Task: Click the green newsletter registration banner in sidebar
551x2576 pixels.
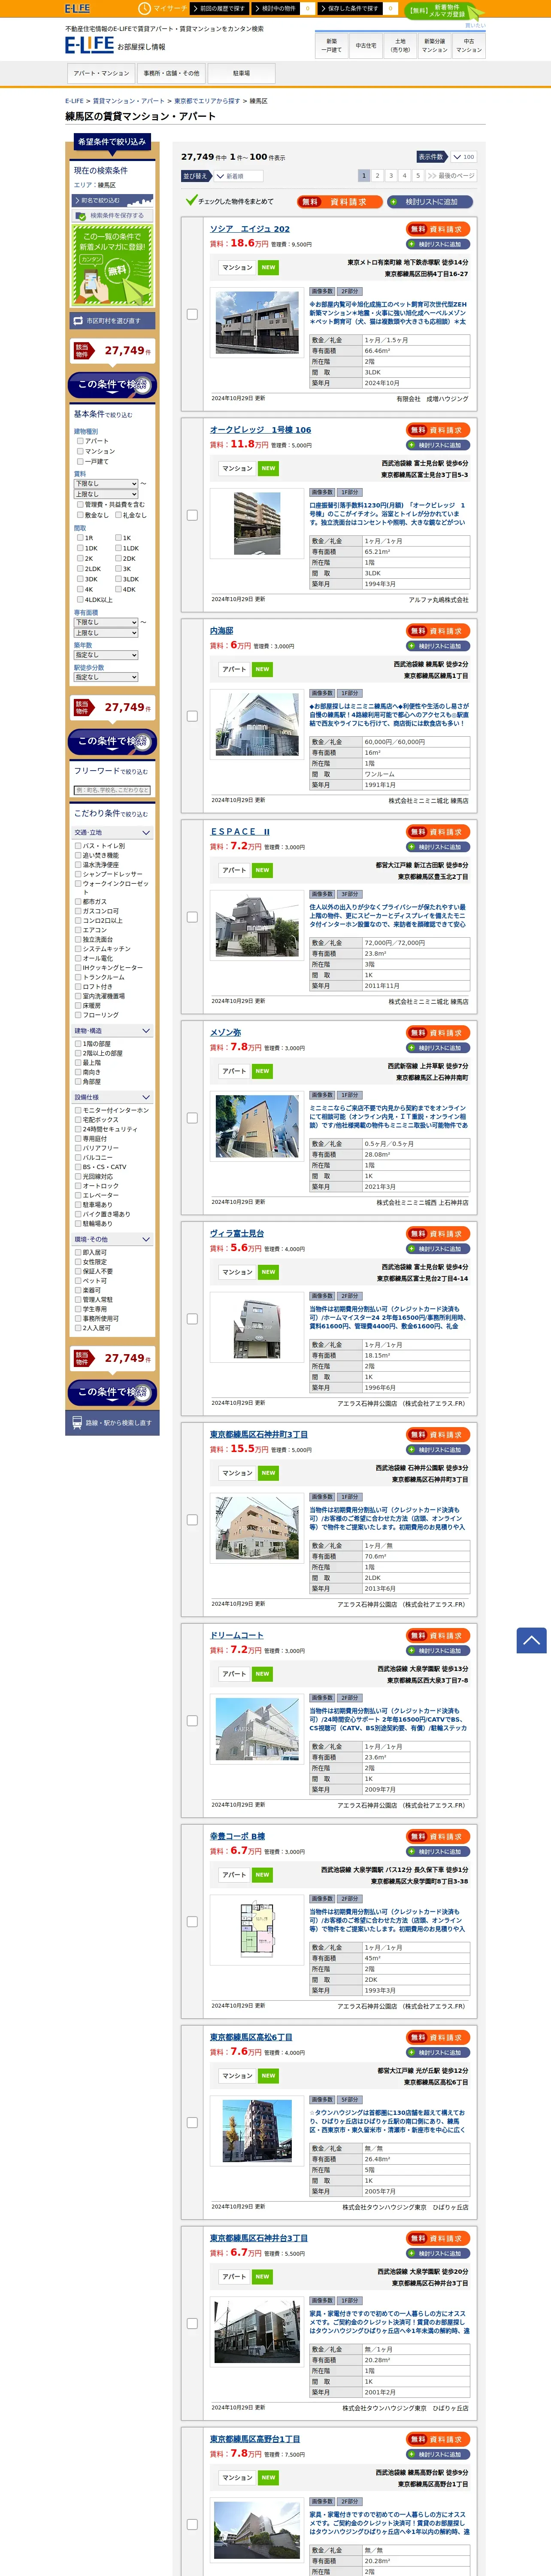Action: [x=112, y=265]
